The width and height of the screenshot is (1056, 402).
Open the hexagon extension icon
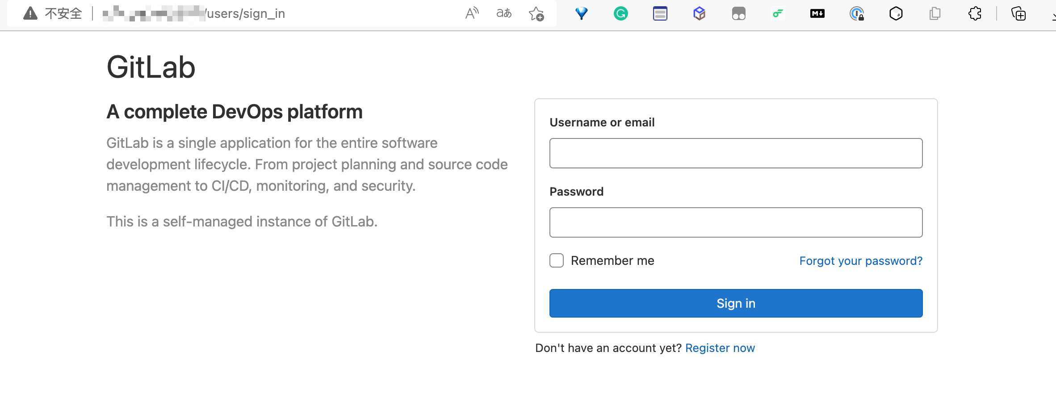coord(896,13)
